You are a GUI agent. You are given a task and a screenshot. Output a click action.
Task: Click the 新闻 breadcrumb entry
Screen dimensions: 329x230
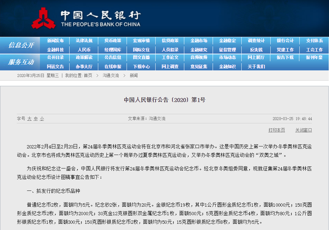(x=134, y=75)
